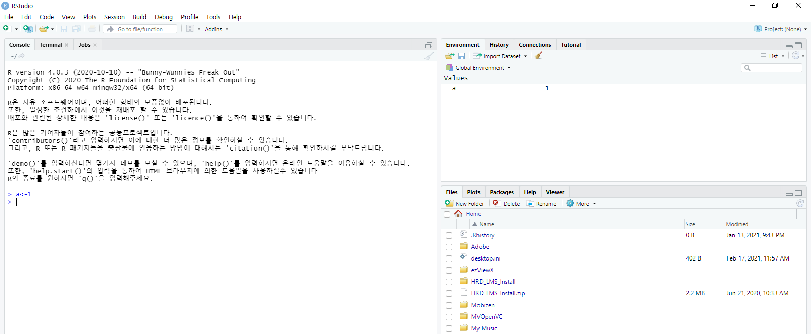Screen dimensions: 811x334
Task: Check the HRD_LMS_Install folder checkbox
Action: point(449,282)
